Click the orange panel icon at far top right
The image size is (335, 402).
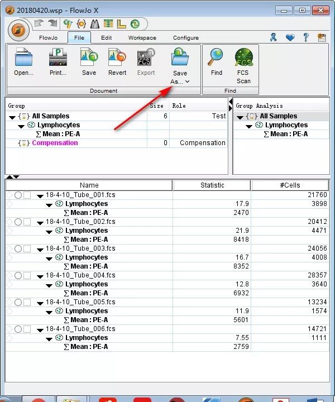[x=322, y=37]
